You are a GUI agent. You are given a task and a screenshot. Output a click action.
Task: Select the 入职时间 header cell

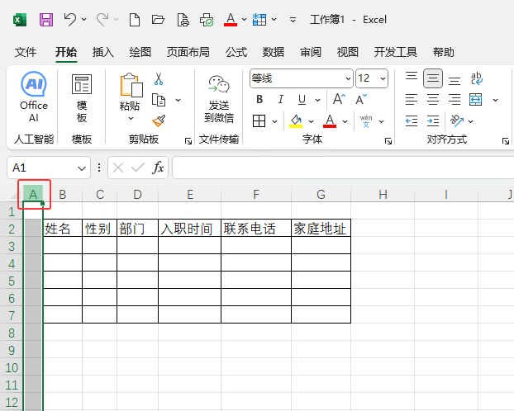pyautogui.click(x=189, y=228)
